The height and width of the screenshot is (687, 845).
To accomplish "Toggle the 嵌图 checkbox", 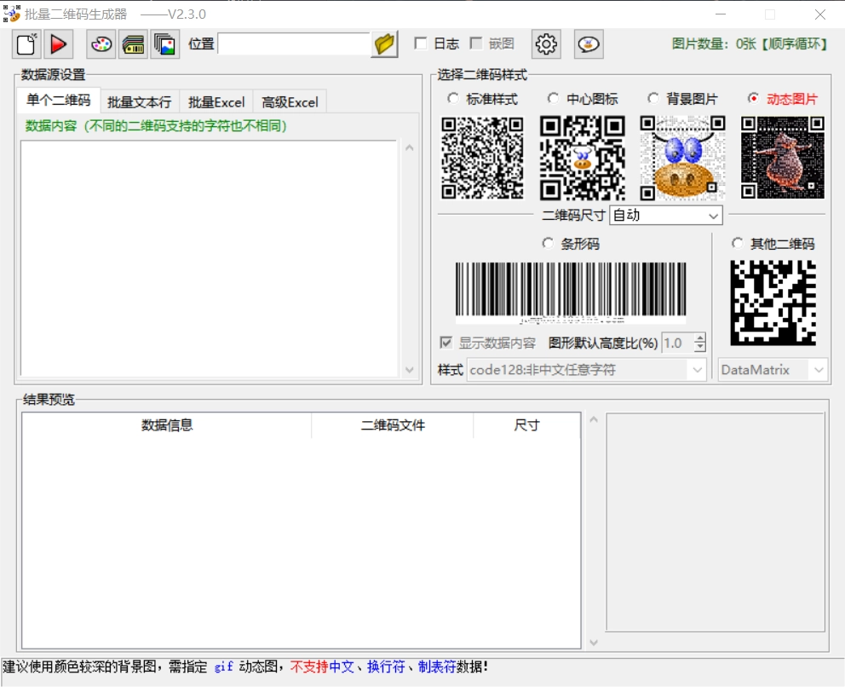I will 476,43.
